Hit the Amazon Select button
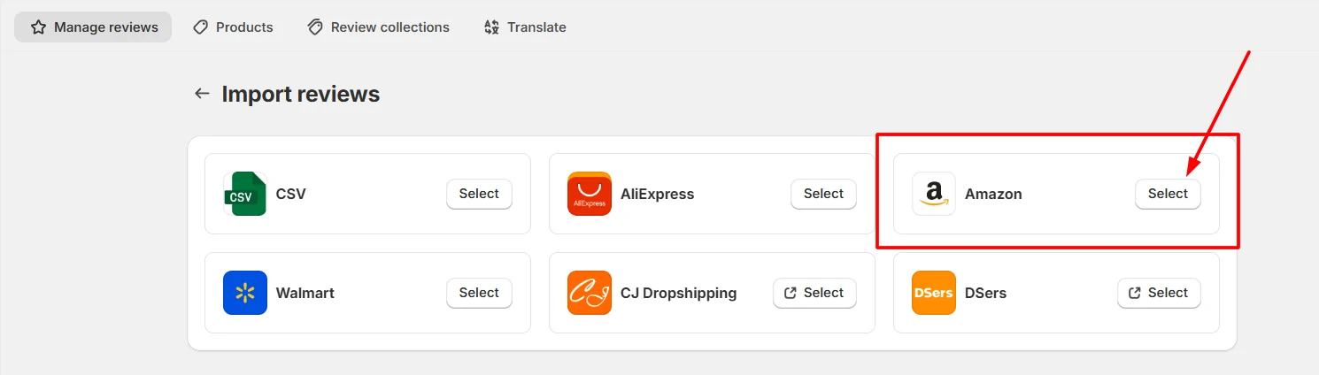The image size is (1319, 375). pyautogui.click(x=1168, y=194)
